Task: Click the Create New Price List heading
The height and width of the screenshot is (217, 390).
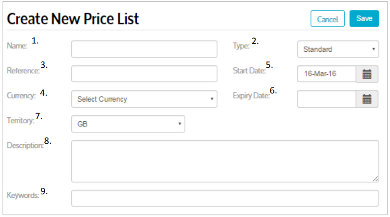Action: coord(73,19)
